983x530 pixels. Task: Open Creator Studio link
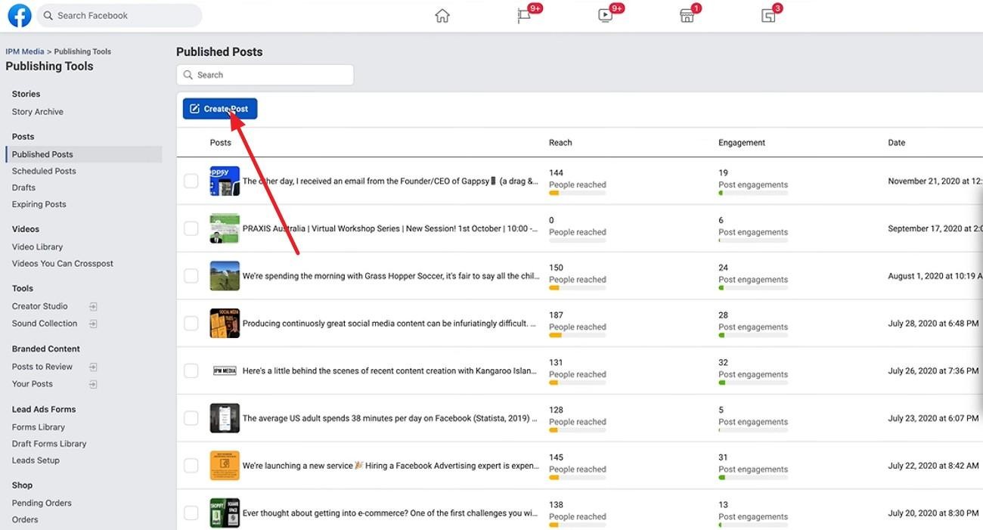[40, 306]
